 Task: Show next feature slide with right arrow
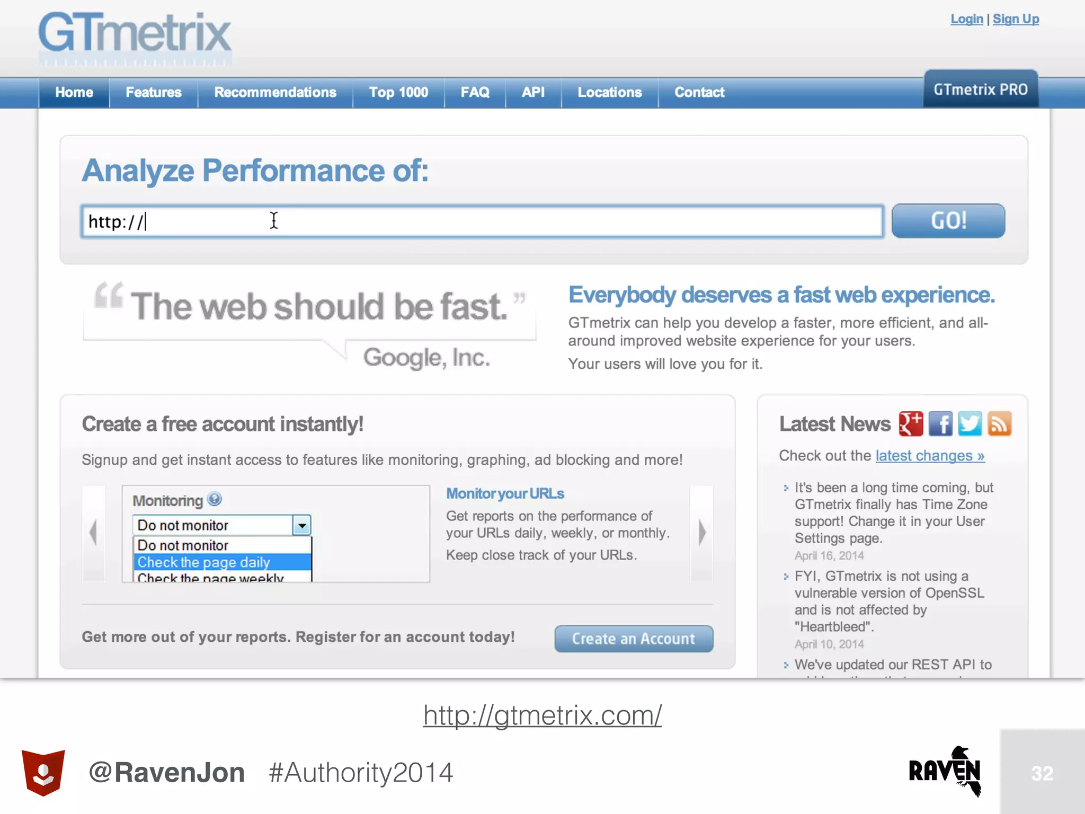pos(702,533)
